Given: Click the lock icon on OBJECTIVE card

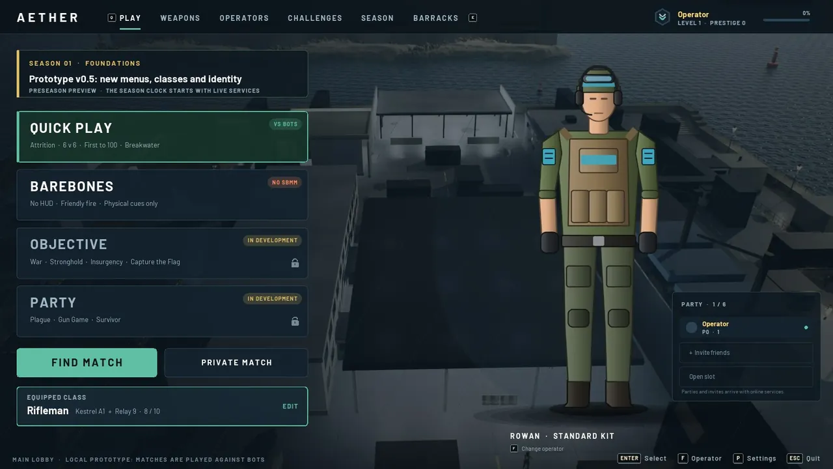Looking at the screenshot, I should point(295,263).
